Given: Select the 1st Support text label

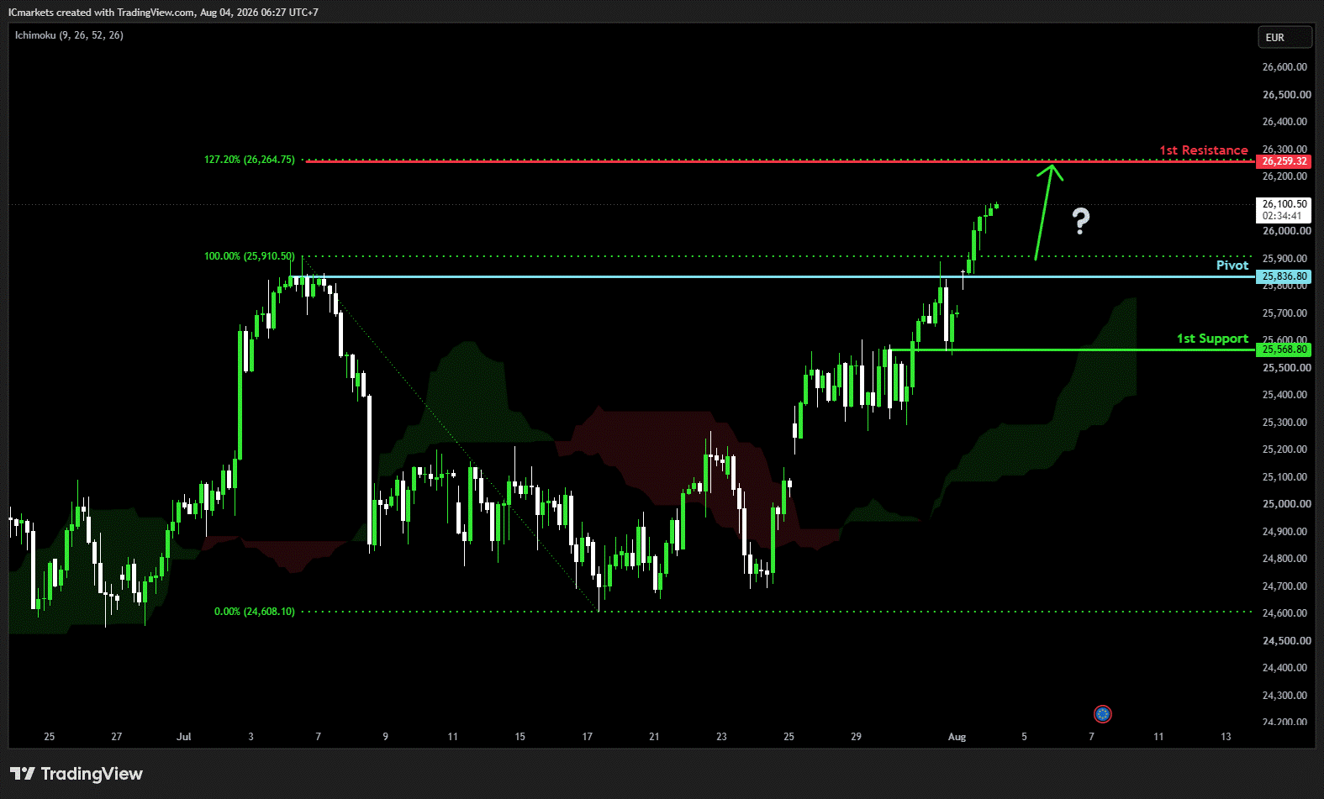Looking at the screenshot, I should 1212,339.
